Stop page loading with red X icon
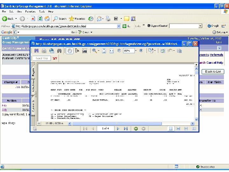The width and height of the screenshot is (229, 172). pos(33,18)
